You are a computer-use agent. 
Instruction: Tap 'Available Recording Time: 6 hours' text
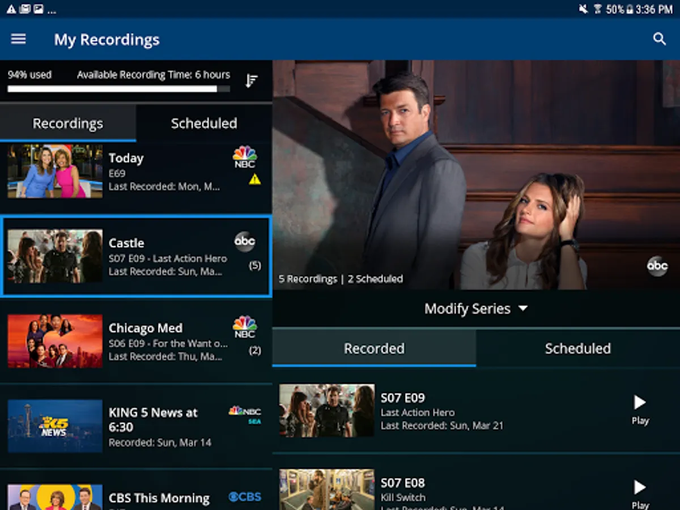154,75
